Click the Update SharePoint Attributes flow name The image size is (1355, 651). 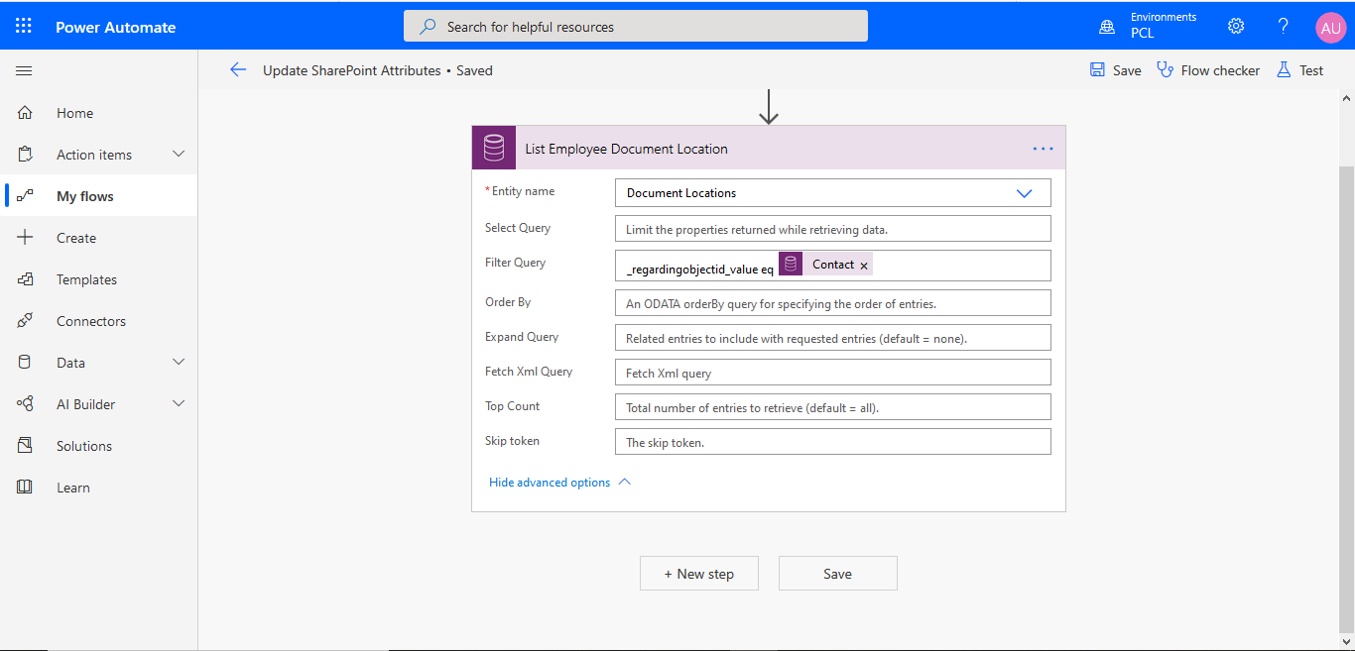[352, 70]
